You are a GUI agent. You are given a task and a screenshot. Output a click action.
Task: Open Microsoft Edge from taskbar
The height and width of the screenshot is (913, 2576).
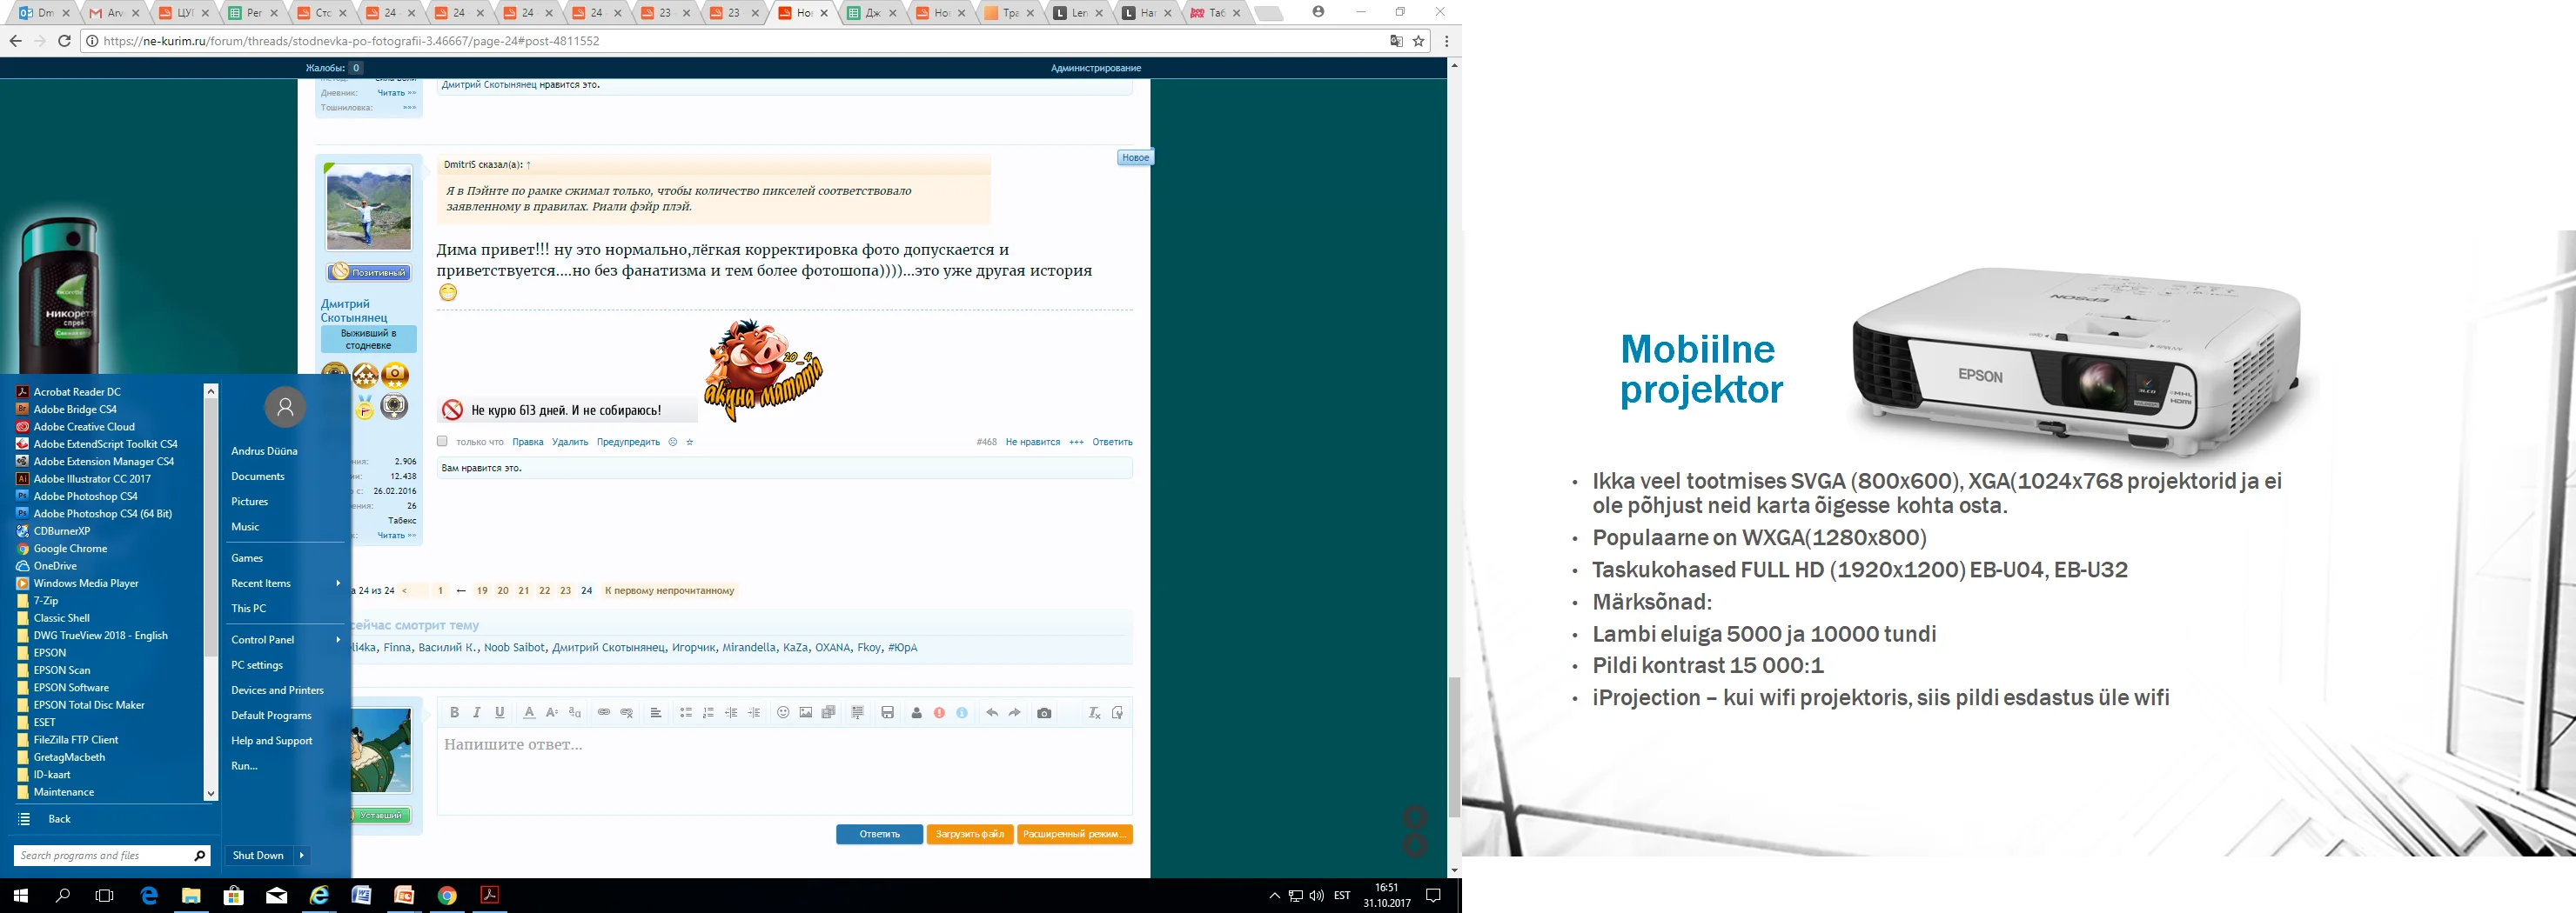click(x=149, y=896)
